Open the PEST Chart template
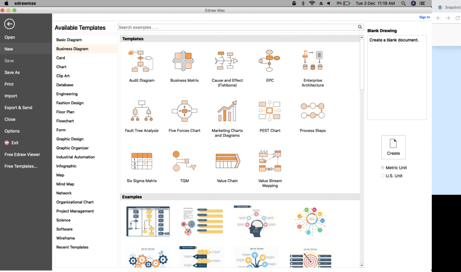 click(x=270, y=110)
